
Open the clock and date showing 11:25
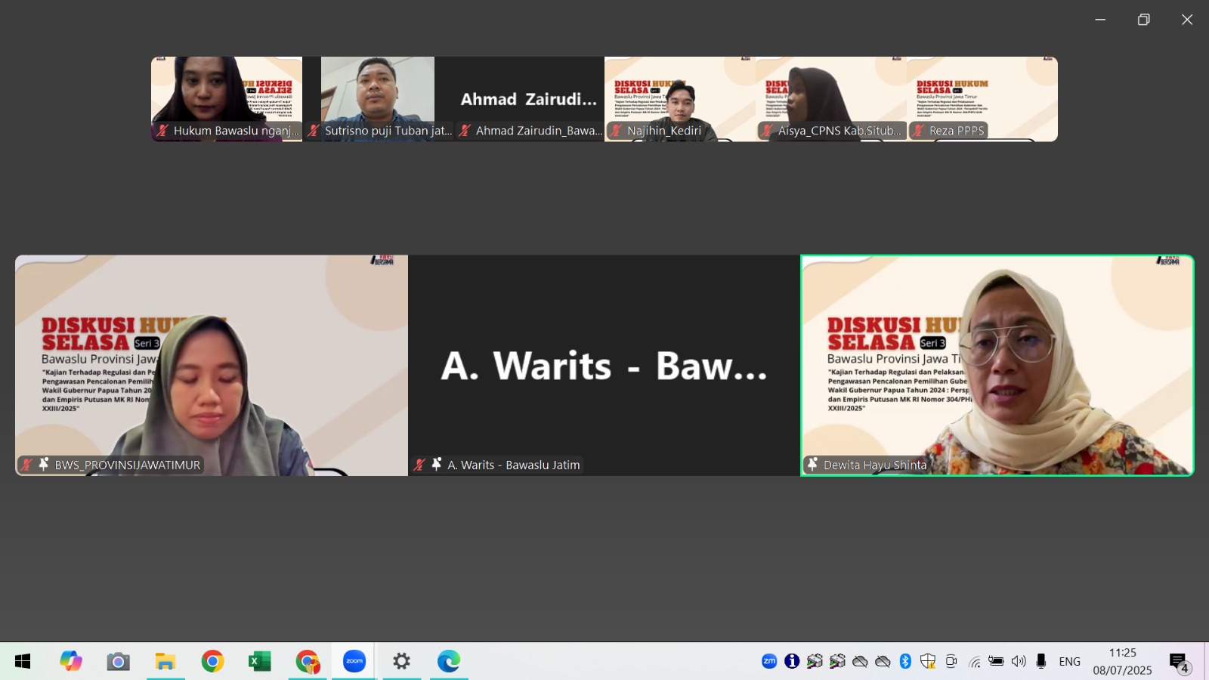(x=1122, y=661)
